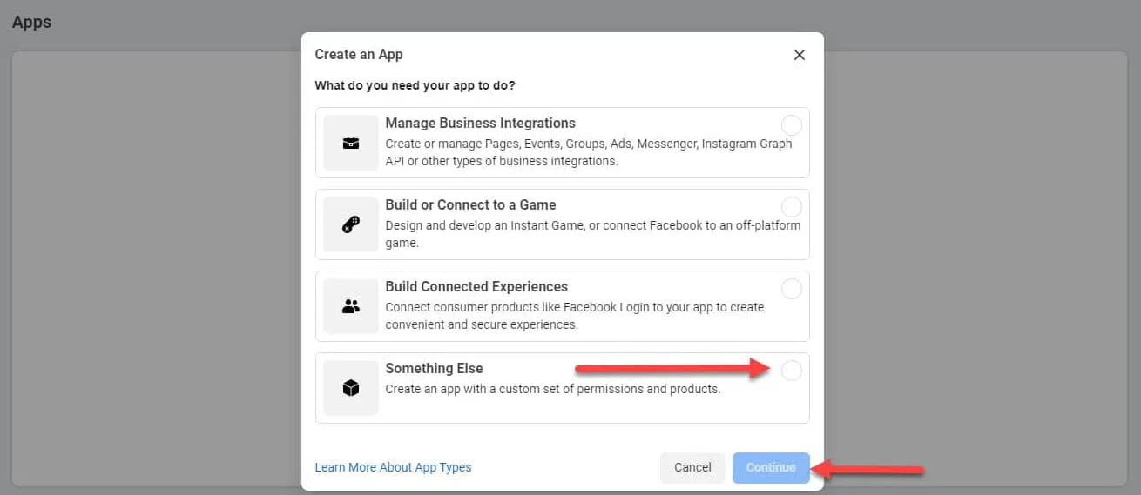This screenshot has height=495, width=1141.
Task: Click the people icon for Connected Experiences
Action: 351,306
